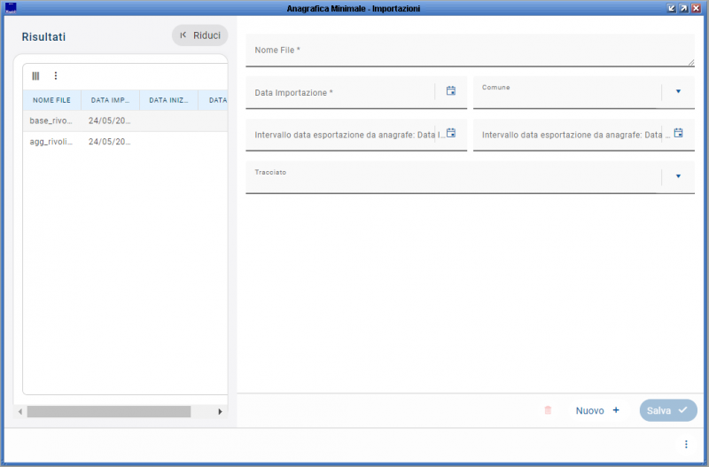This screenshot has height=467, width=709.
Task: Open the bottom-right three-dot options menu
Action: [685, 444]
